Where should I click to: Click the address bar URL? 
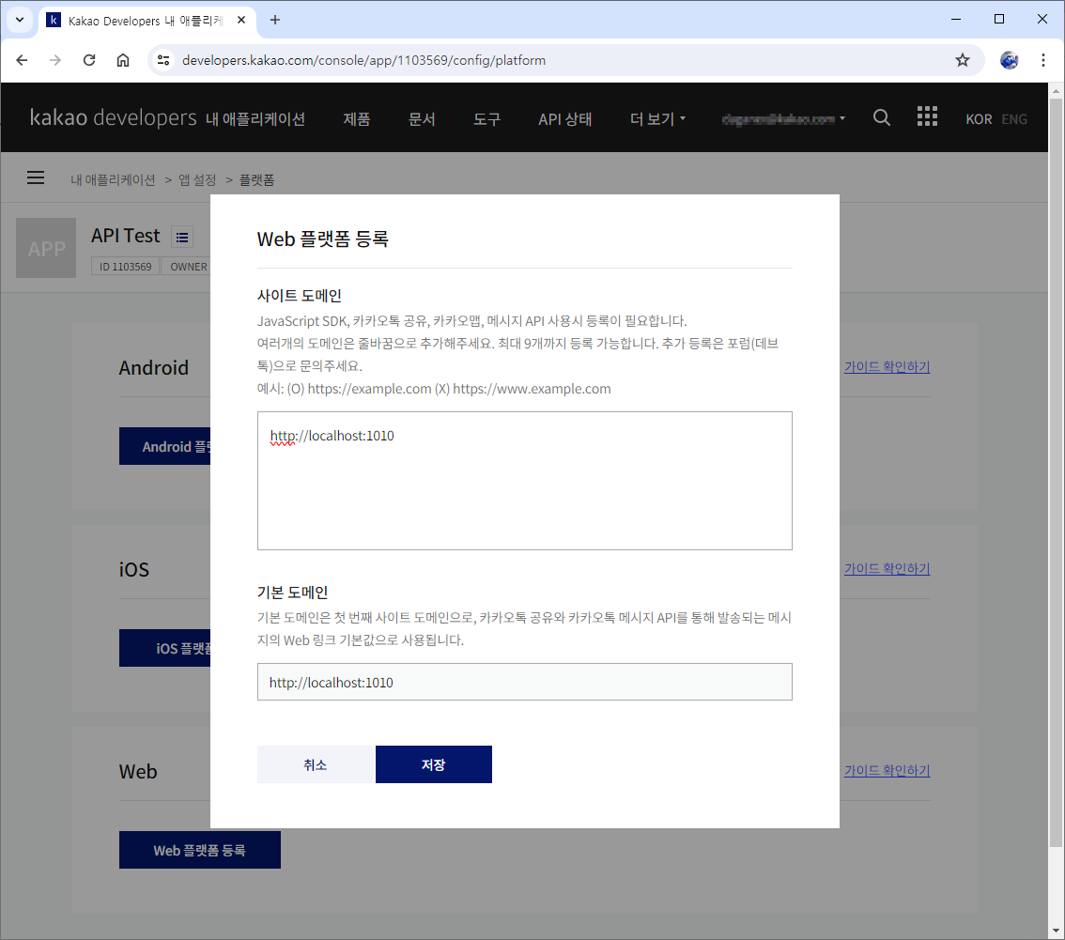pos(363,60)
